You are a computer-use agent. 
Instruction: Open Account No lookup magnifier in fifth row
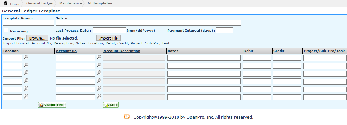pos(99,89)
